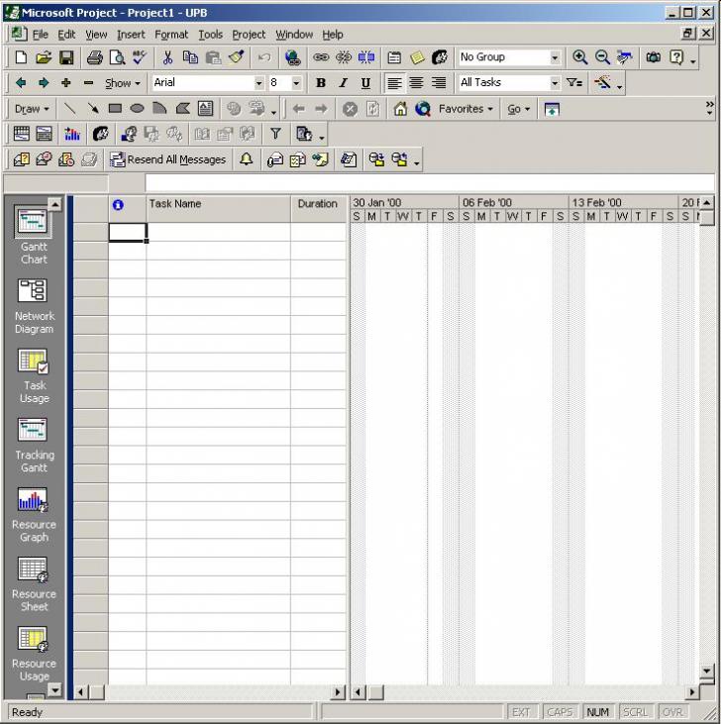Image resolution: width=721 pixels, height=724 pixels.
Task: Run the spelling checker
Action: [140, 57]
